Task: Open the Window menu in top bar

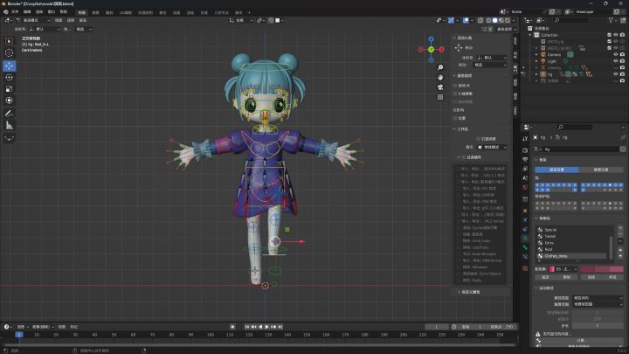Action: 52,12
